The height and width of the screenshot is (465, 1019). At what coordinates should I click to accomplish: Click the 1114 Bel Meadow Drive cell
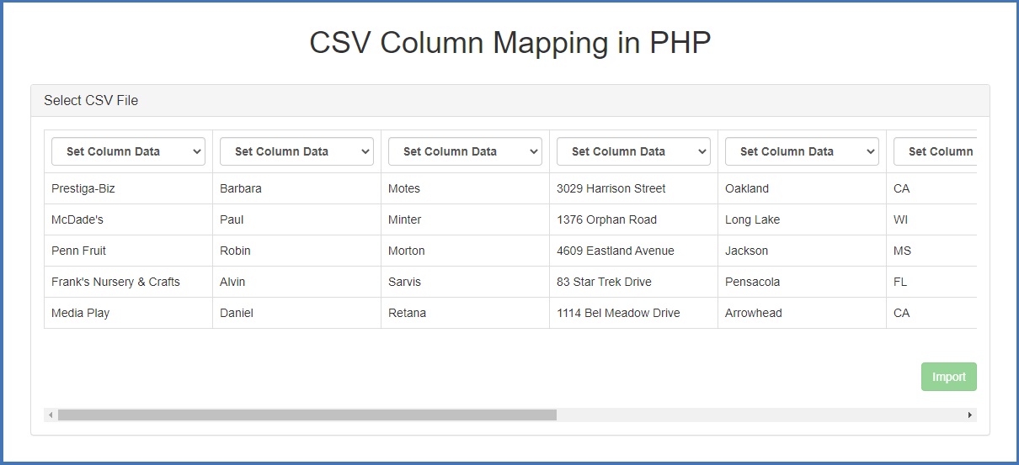tap(633, 313)
